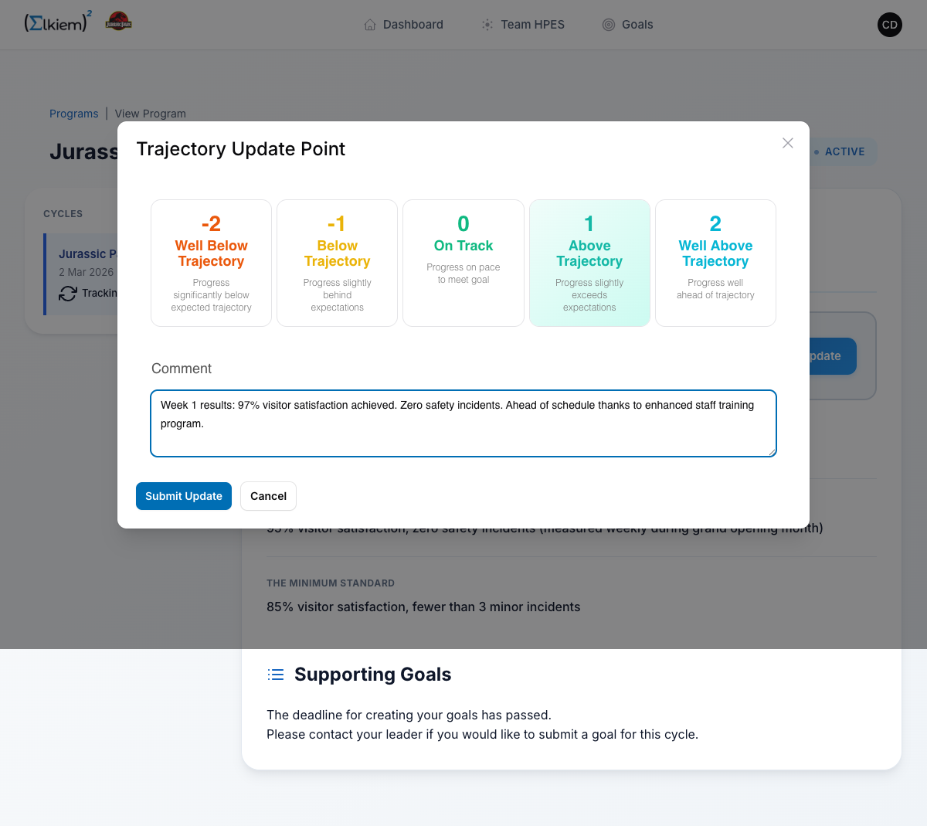Open the Team HPES menu item
This screenshot has height=826, width=927.
pos(532,25)
